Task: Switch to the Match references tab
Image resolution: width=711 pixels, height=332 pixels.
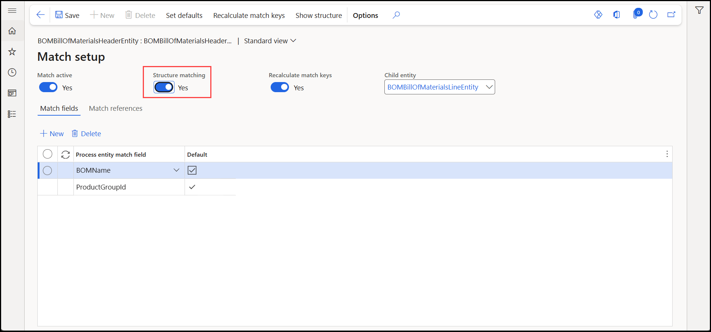Action: 116,109
